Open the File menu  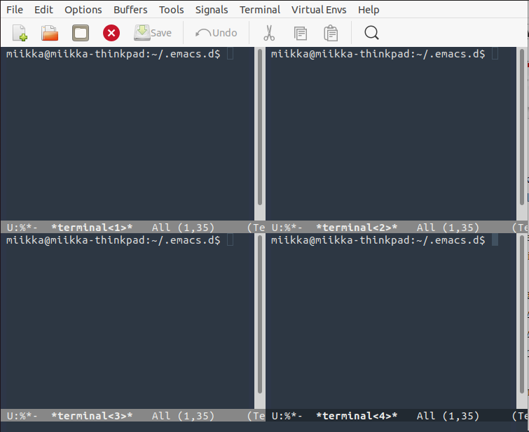pyautogui.click(x=15, y=10)
